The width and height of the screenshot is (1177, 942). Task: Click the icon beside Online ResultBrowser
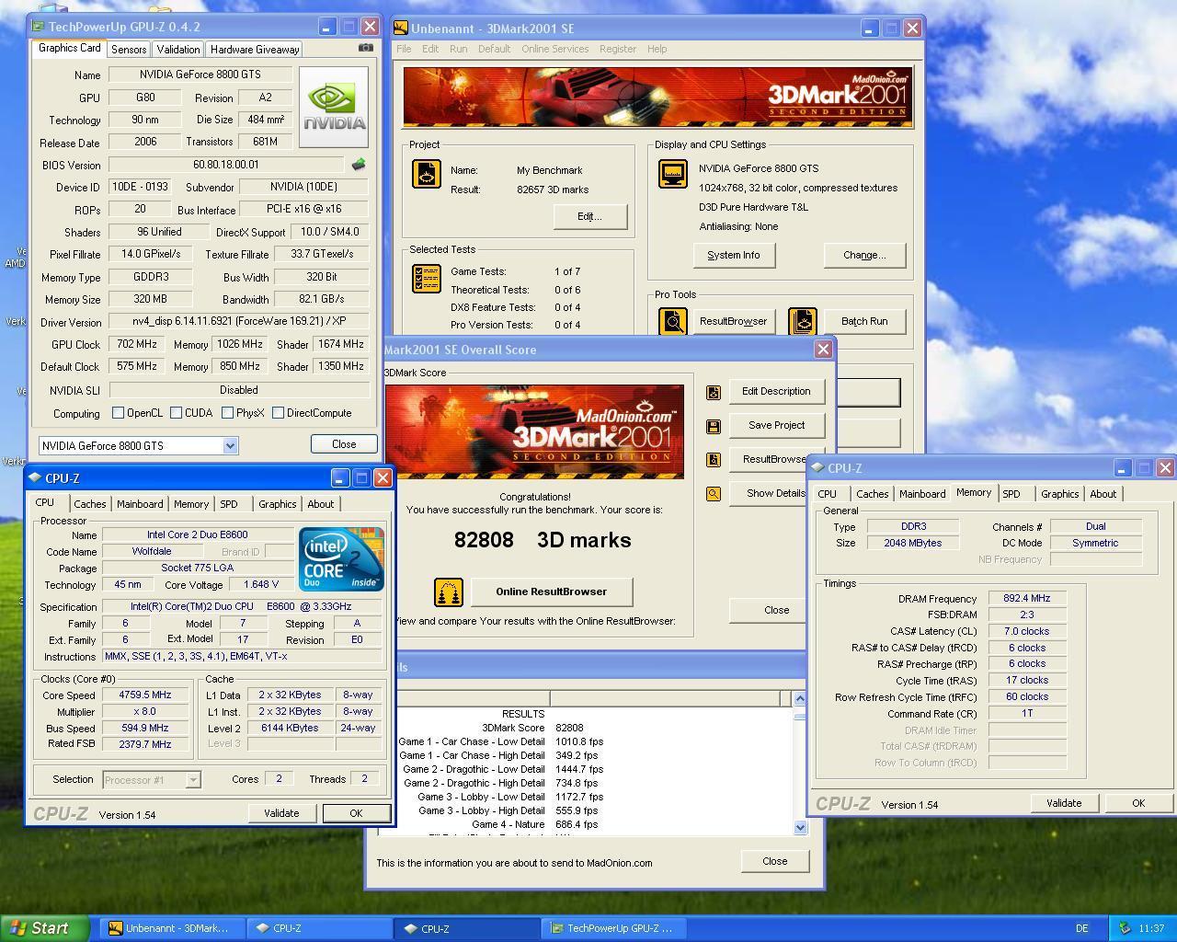point(449,592)
